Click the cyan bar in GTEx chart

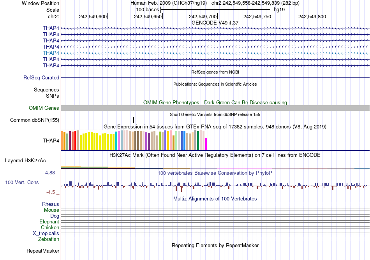pyautogui.click(x=116, y=141)
